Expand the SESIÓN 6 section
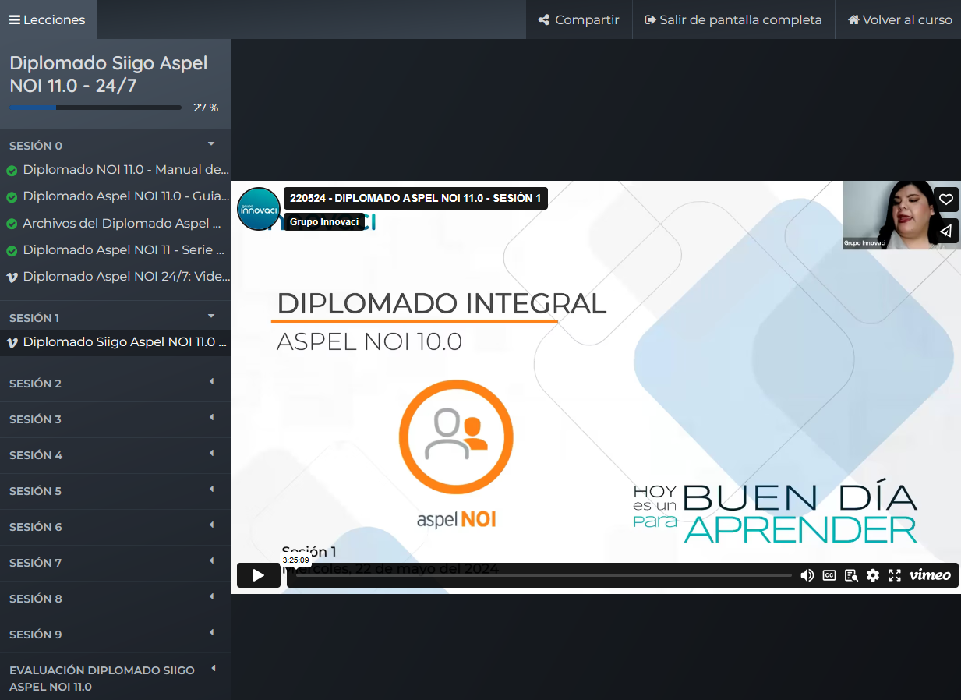Screen dimensions: 961x700 pos(115,527)
